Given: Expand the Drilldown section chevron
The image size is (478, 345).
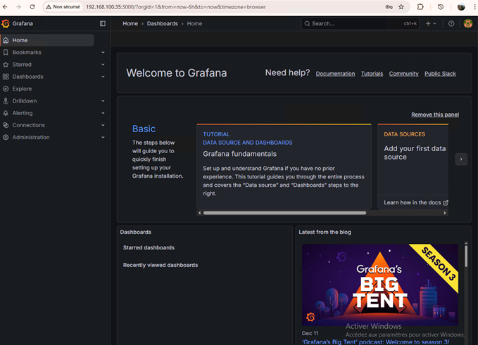Looking at the screenshot, I should pyautogui.click(x=103, y=101).
